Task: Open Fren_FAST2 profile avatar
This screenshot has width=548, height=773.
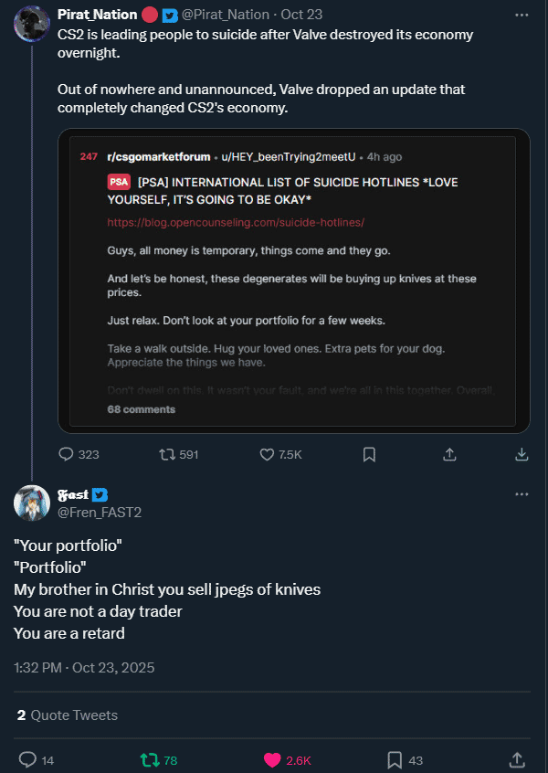Action: (x=31, y=503)
